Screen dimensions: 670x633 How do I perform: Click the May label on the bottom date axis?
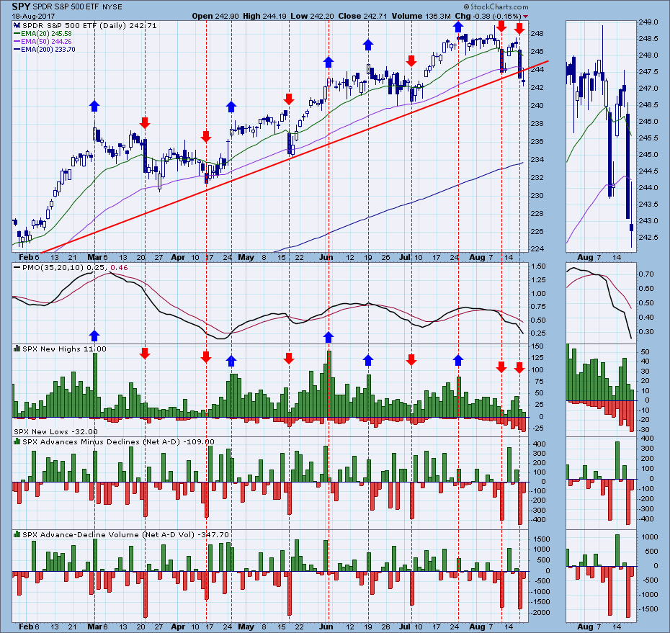pyautogui.click(x=246, y=627)
